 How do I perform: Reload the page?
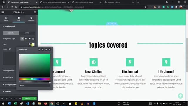(x=11, y=7)
